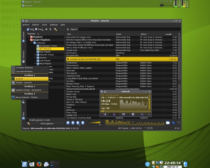
Task: Collapse the Collection tree node
Action: tap(32, 43)
